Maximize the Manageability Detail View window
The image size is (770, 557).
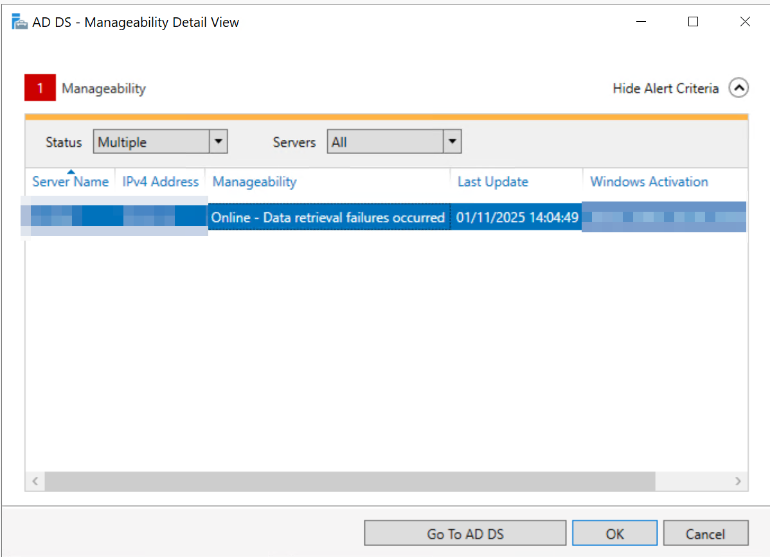point(693,22)
